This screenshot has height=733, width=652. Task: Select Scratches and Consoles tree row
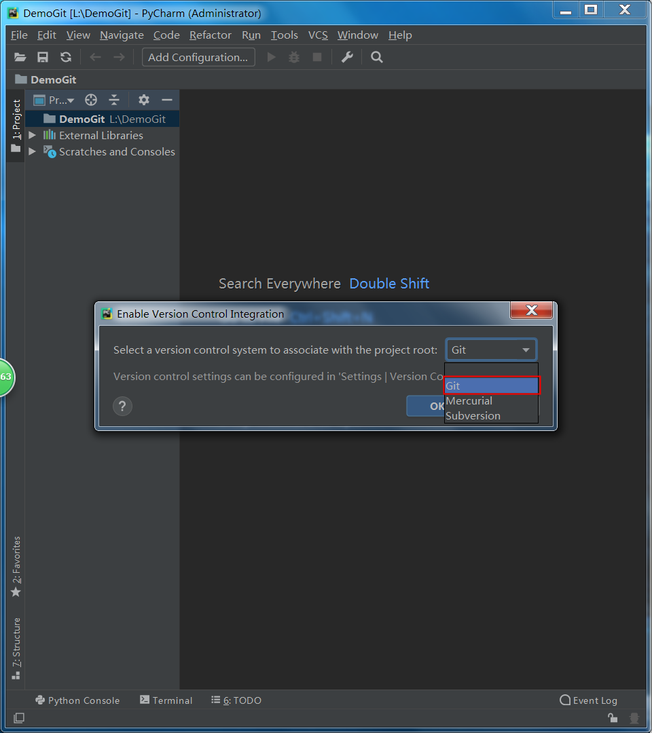point(103,151)
